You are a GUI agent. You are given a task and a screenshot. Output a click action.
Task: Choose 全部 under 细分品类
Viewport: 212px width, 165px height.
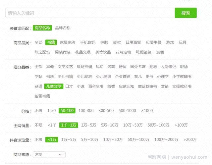click(x=38, y=67)
